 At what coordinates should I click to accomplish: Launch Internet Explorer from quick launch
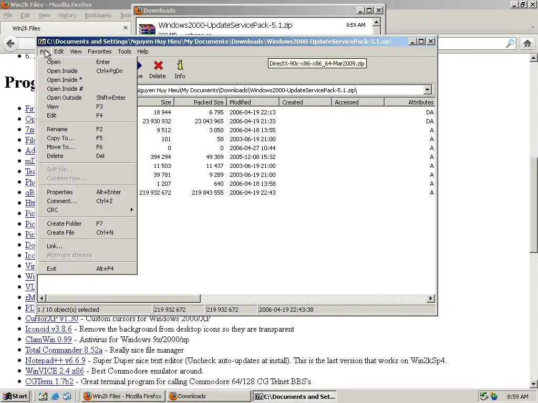click(x=55, y=396)
